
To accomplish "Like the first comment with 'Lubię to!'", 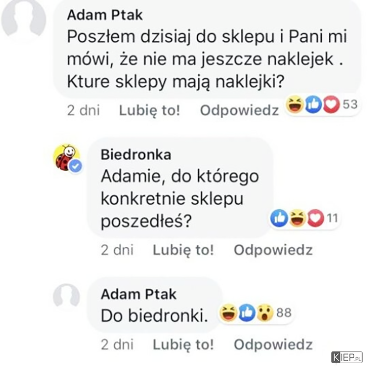I will [x=150, y=110].
